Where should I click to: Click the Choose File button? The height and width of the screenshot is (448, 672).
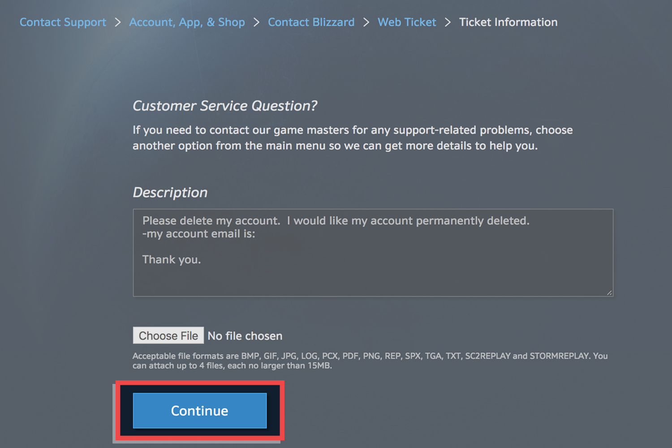pos(168,335)
